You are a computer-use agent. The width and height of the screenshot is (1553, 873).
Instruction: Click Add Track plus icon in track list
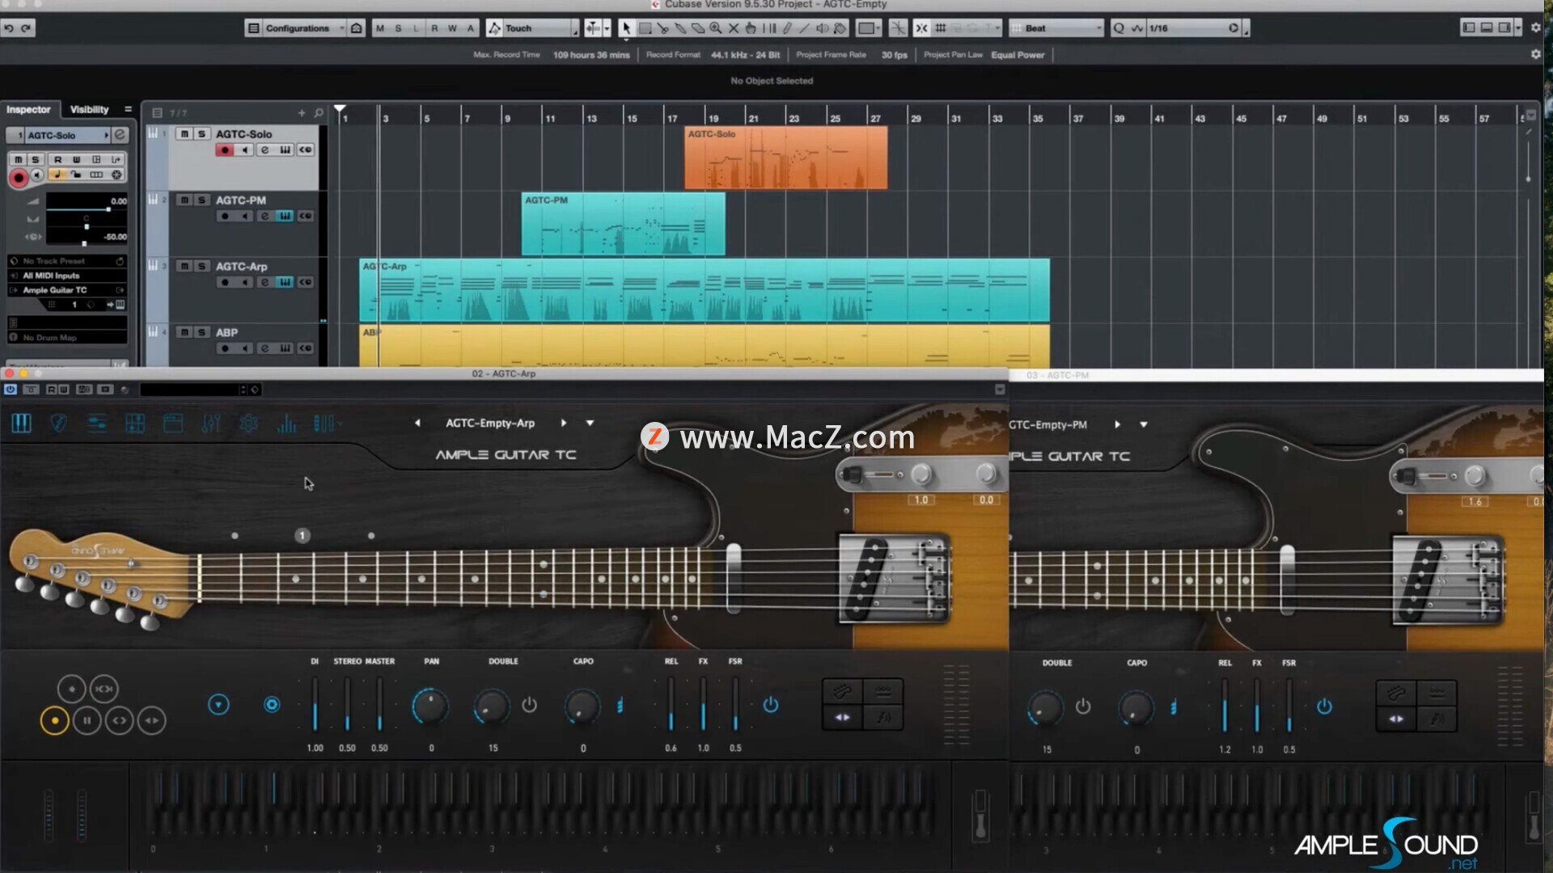pos(302,113)
